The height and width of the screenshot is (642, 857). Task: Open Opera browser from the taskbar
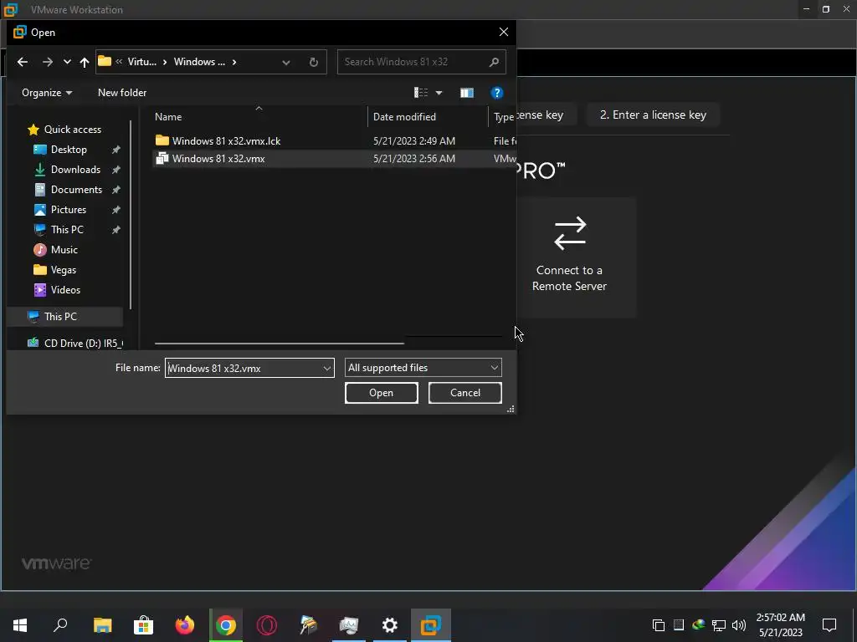click(x=267, y=625)
